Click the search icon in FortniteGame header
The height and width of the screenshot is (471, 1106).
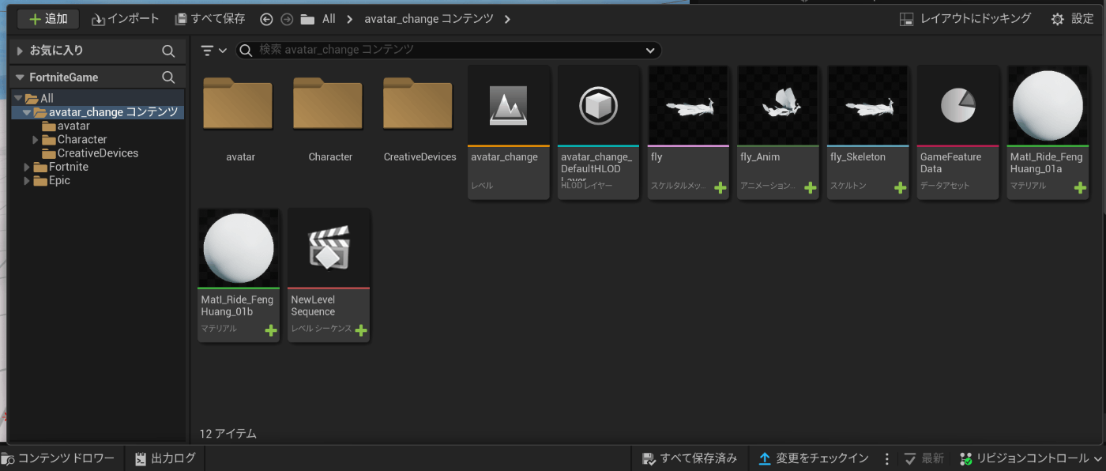[168, 77]
